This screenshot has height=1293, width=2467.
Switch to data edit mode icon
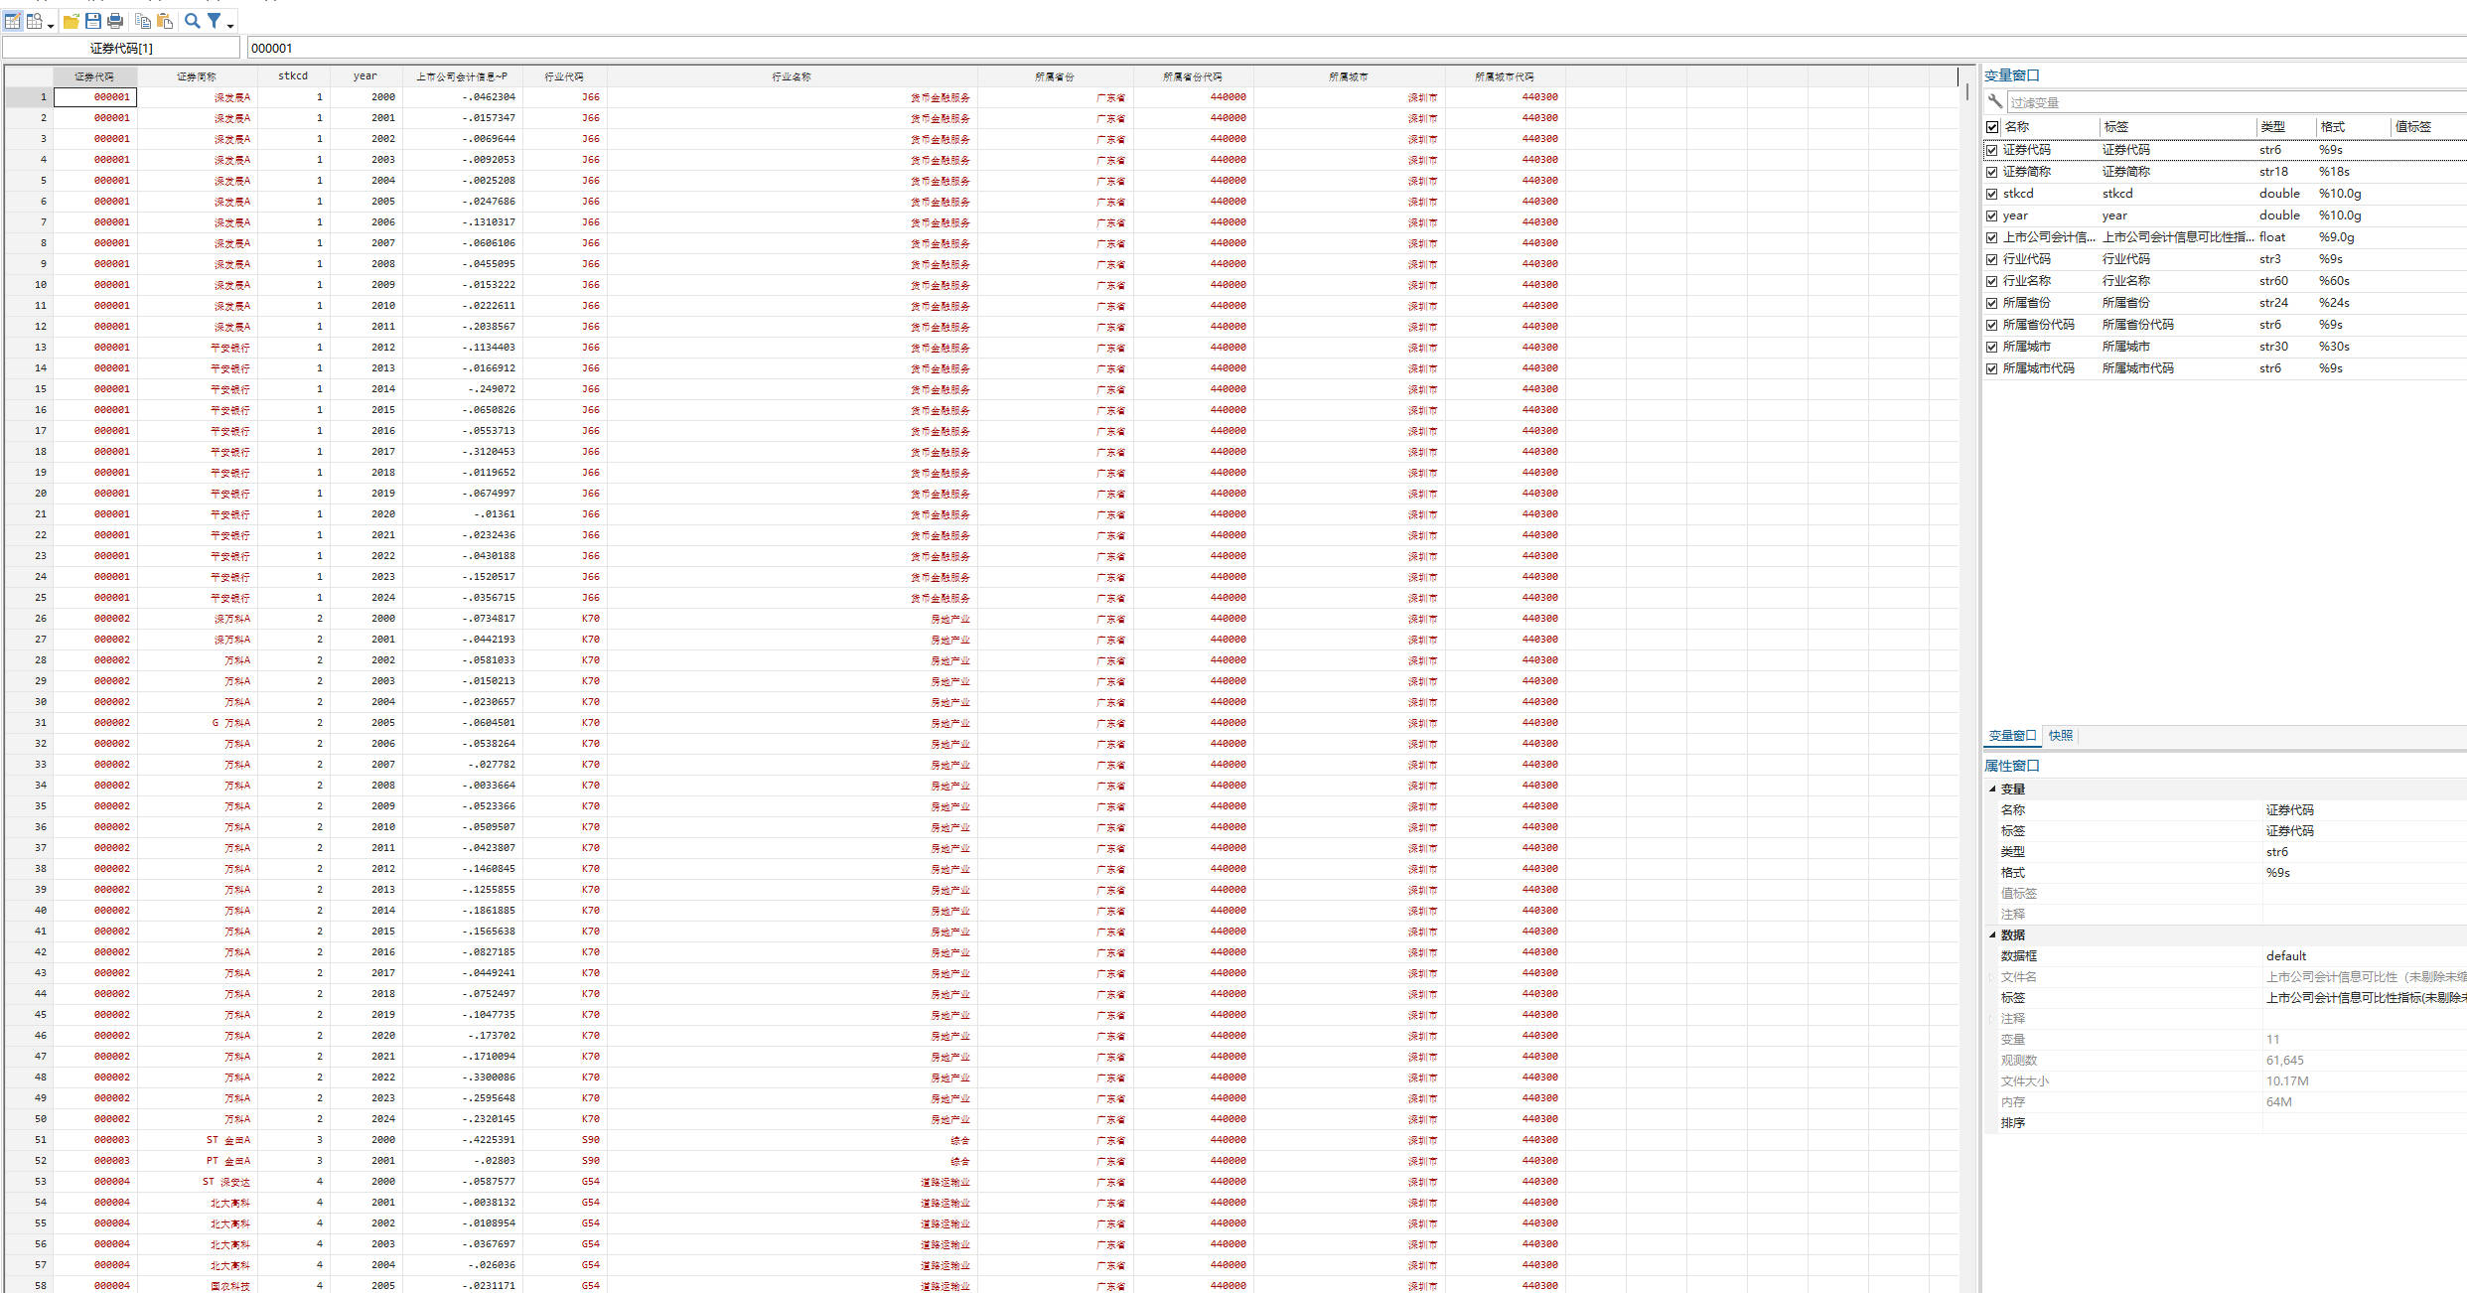tap(13, 21)
